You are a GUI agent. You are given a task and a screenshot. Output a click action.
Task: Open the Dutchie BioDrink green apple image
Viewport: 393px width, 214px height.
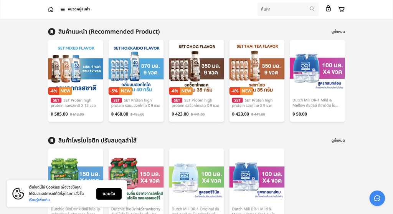pyautogui.click(x=76, y=164)
